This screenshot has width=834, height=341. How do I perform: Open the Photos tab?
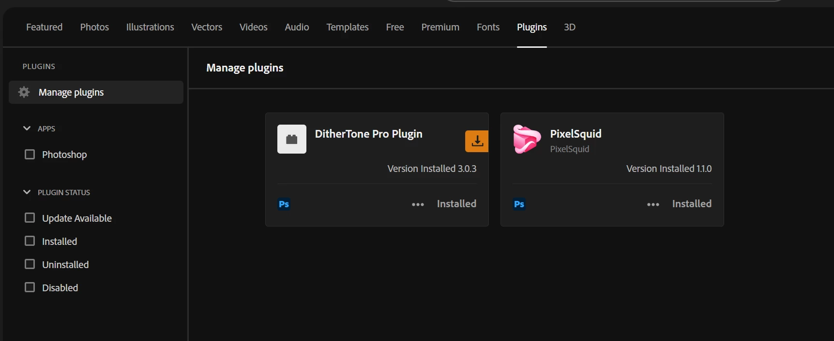(x=94, y=27)
